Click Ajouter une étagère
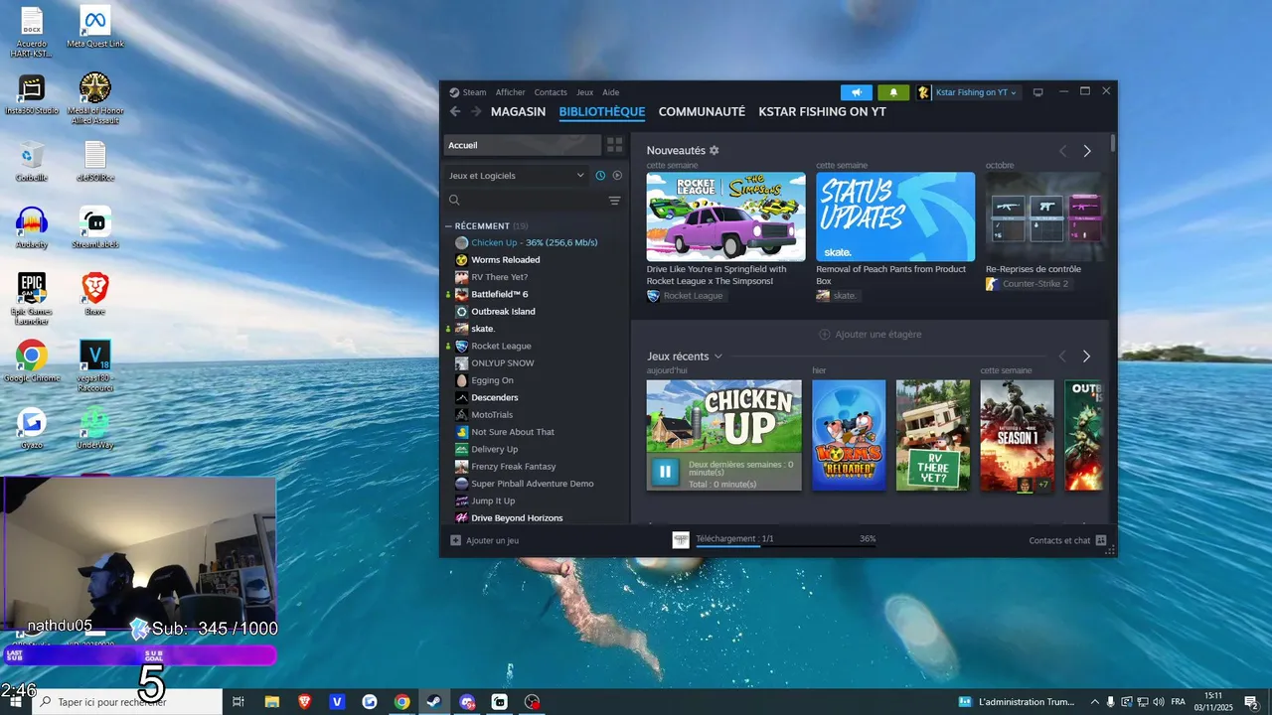 click(x=870, y=335)
